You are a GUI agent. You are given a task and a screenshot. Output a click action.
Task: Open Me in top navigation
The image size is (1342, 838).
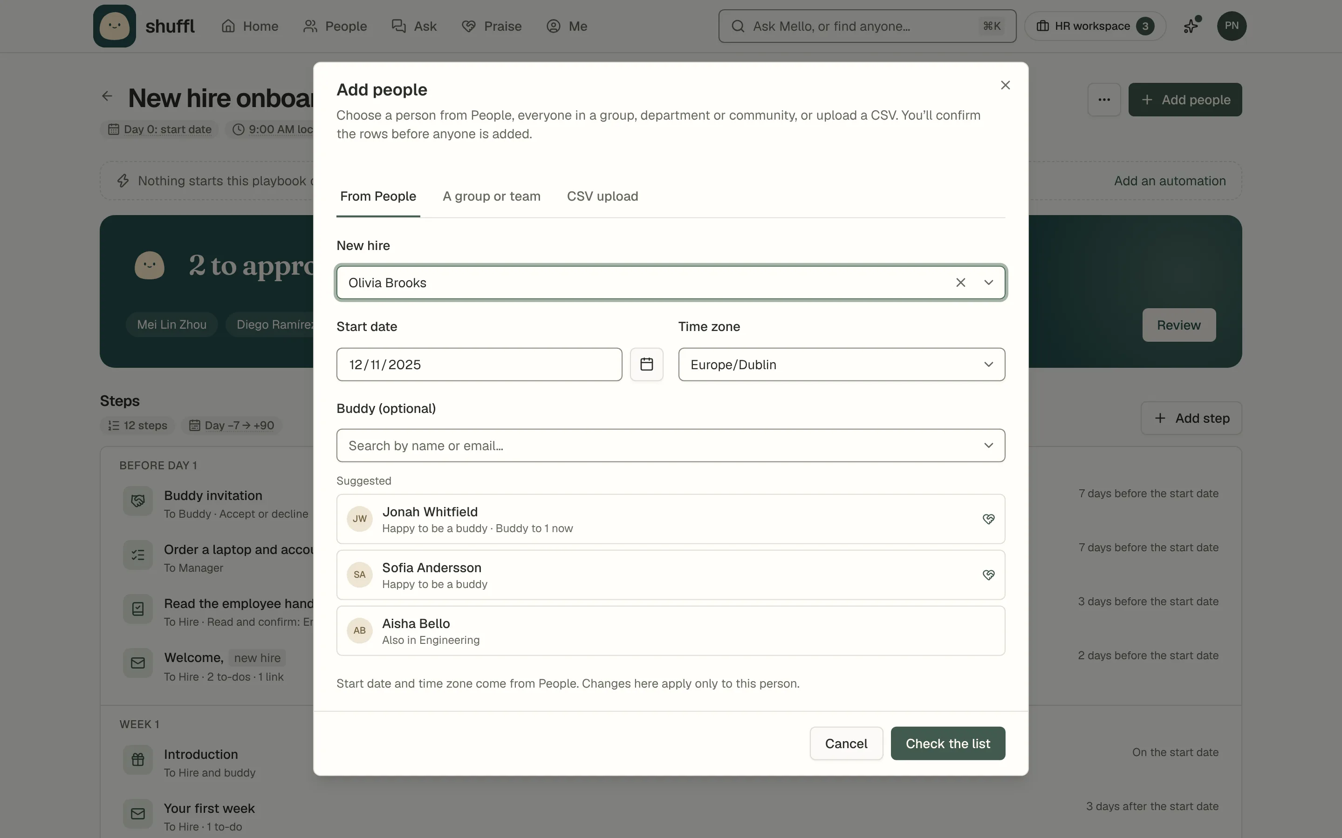[567, 26]
